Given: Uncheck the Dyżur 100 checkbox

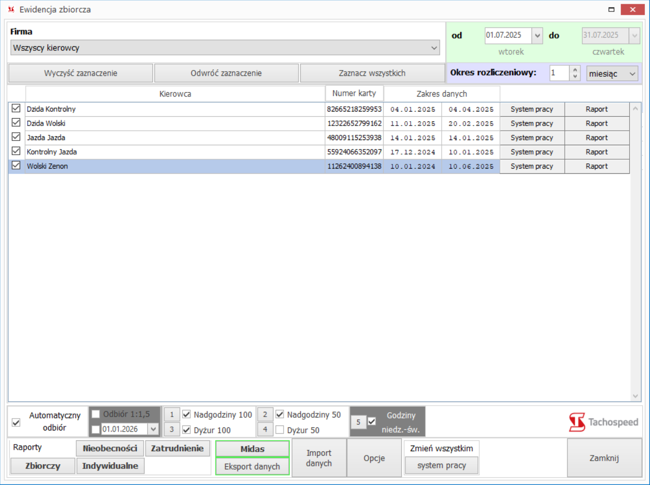Looking at the screenshot, I should coord(187,429).
